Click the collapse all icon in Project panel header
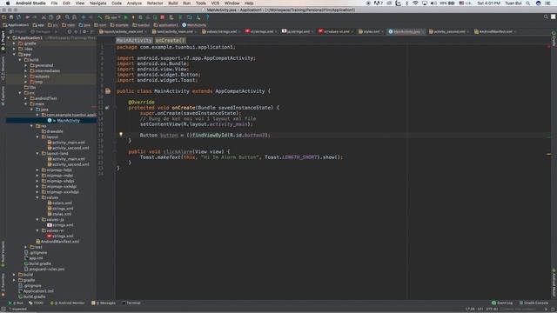 [76, 31]
